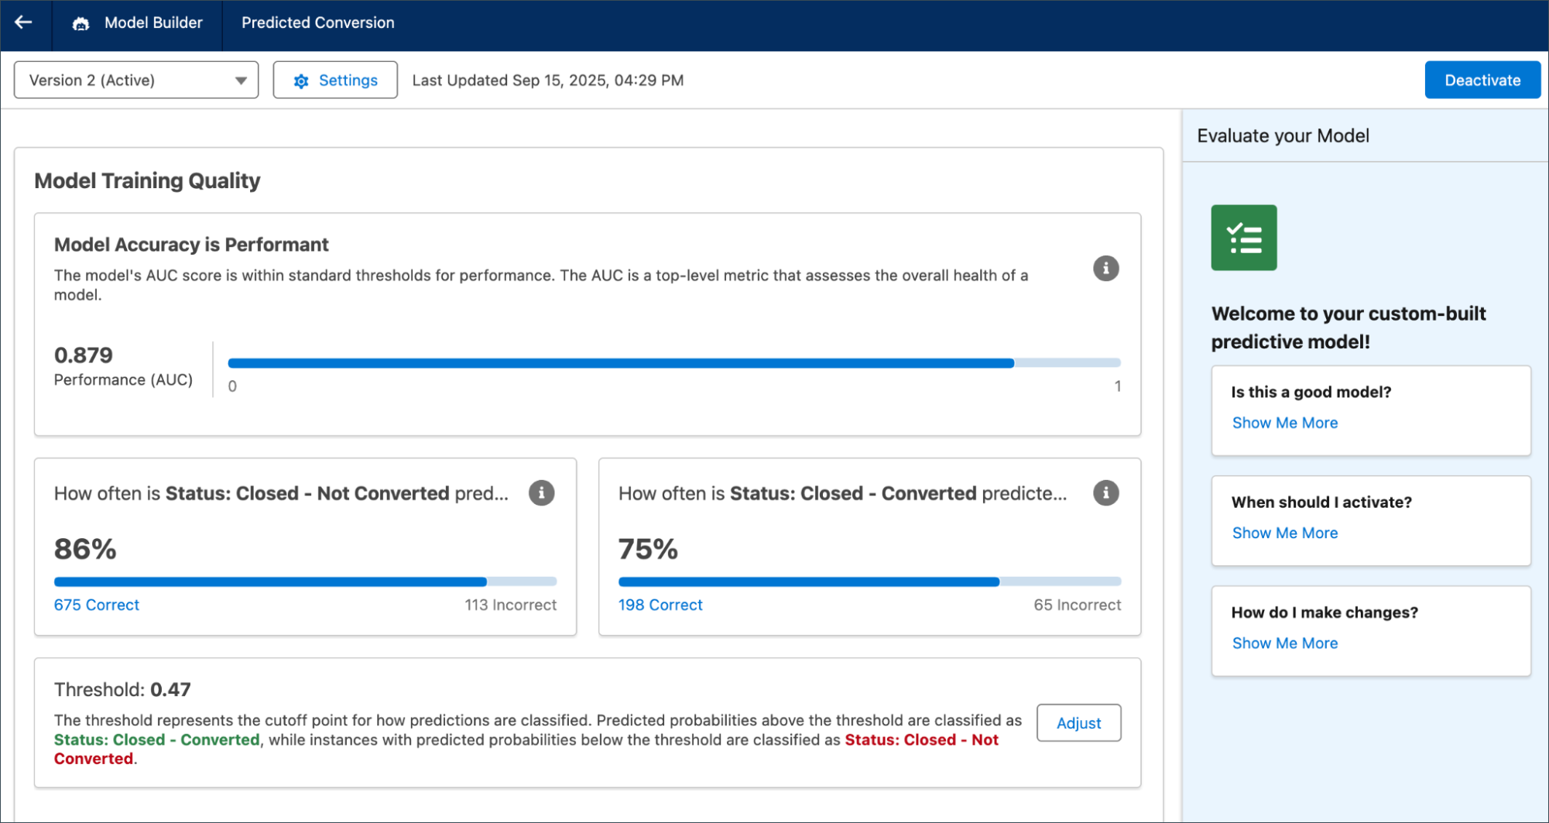Viewport: 1549px width, 823px height.
Task: Select the Model Builder cloud icon
Action: pos(81,23)
